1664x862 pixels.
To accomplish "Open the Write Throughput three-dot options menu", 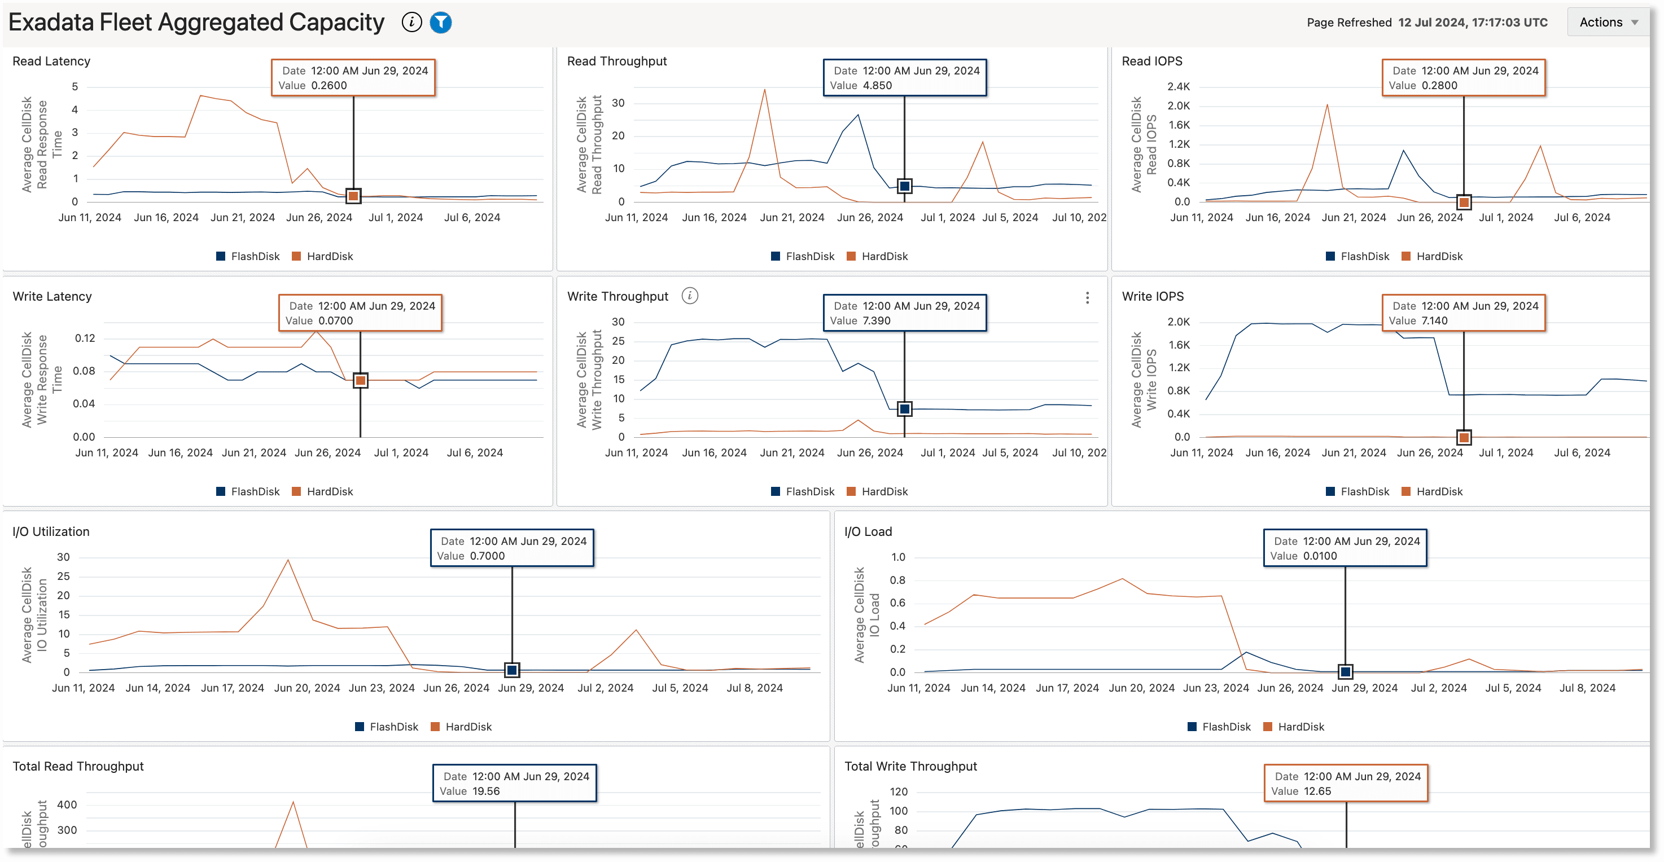I will [x=1088, y=298].
